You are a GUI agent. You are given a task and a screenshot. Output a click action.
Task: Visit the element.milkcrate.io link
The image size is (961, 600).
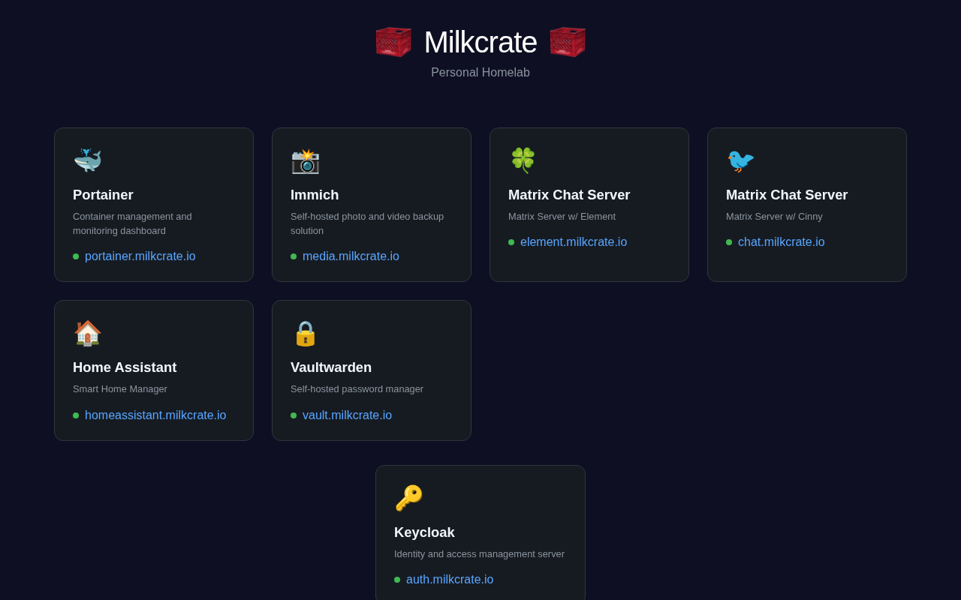tap(573, 242)
